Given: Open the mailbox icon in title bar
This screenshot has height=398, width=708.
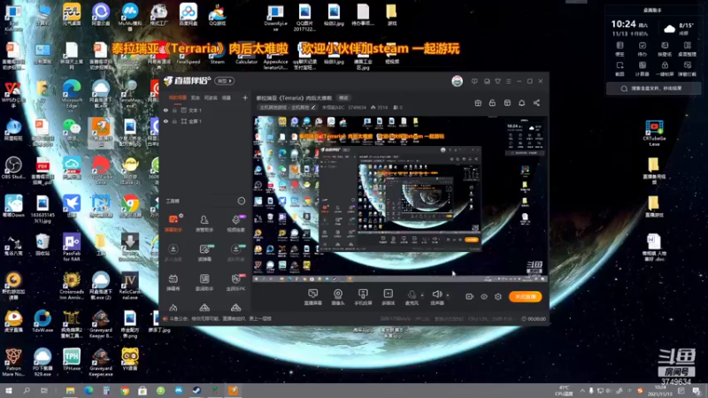Looking at the screenshot, I should pos(487,81).
